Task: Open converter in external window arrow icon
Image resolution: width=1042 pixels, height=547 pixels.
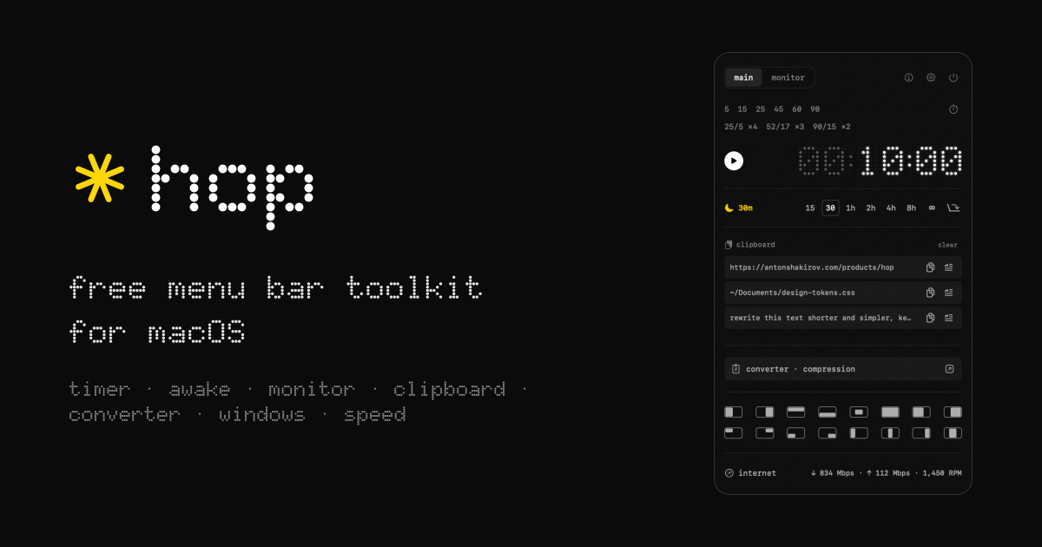Action: (949, 369)
